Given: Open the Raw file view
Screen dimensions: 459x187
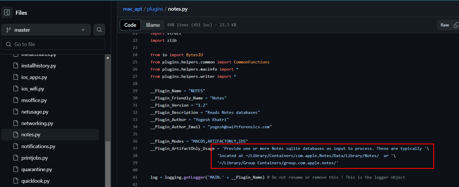Looking at the screenshot, I should tap(445, 25).
